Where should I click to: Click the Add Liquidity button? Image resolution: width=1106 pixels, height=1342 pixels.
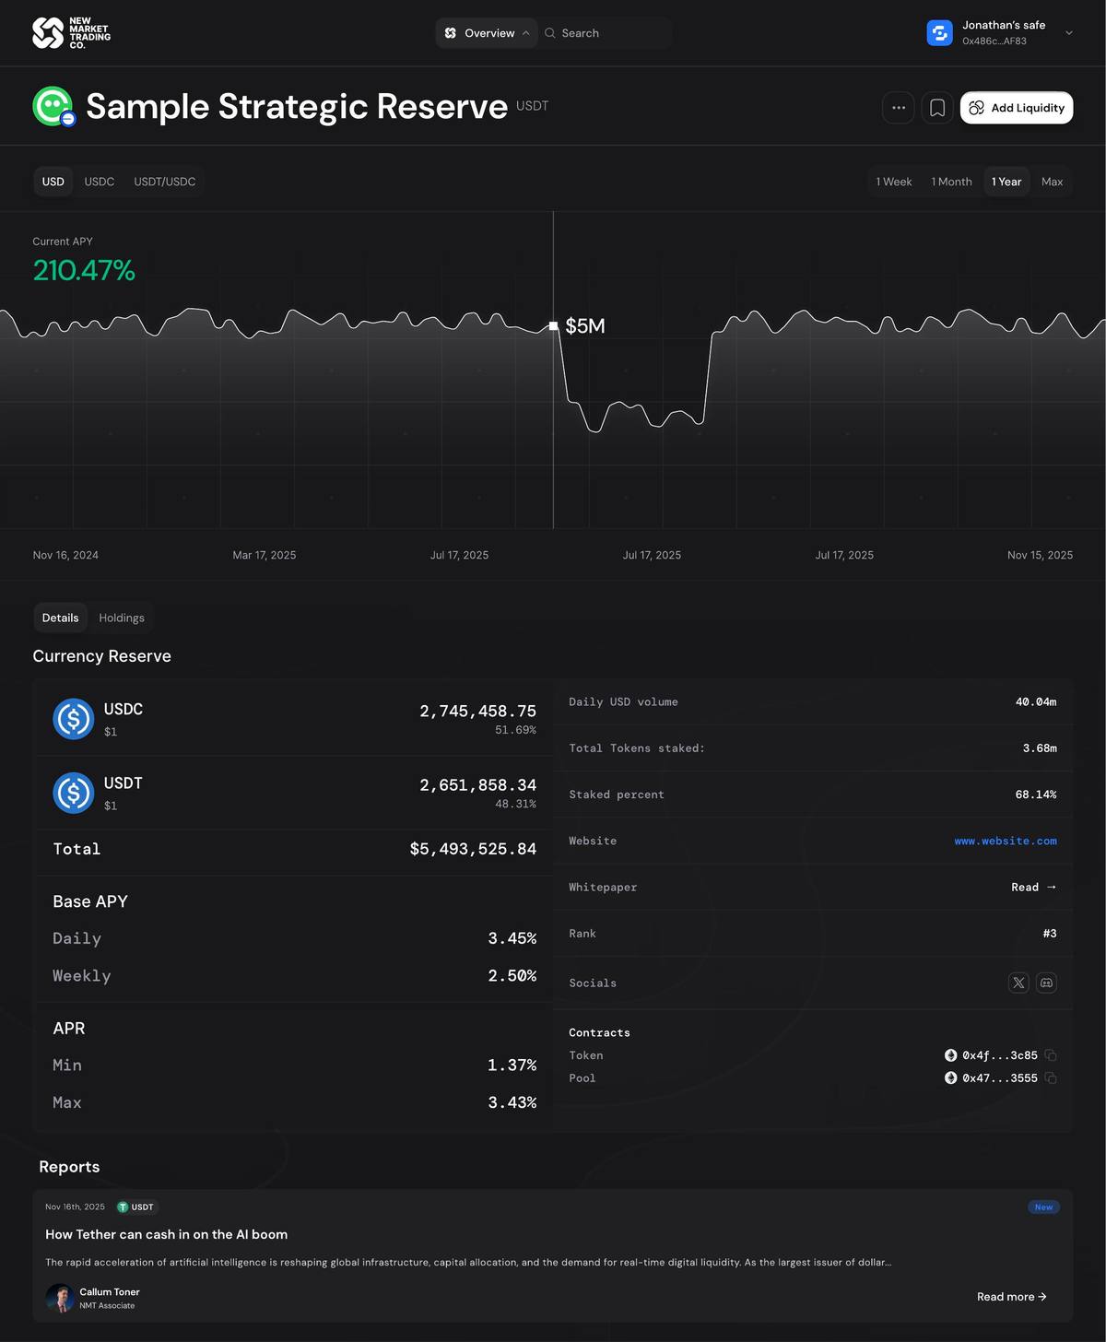point(1016,108)
